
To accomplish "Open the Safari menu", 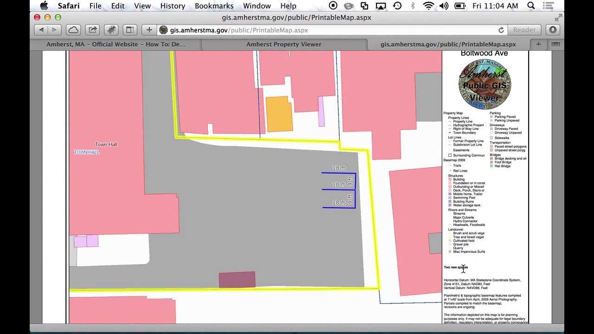I will click(x=69, y=6).
